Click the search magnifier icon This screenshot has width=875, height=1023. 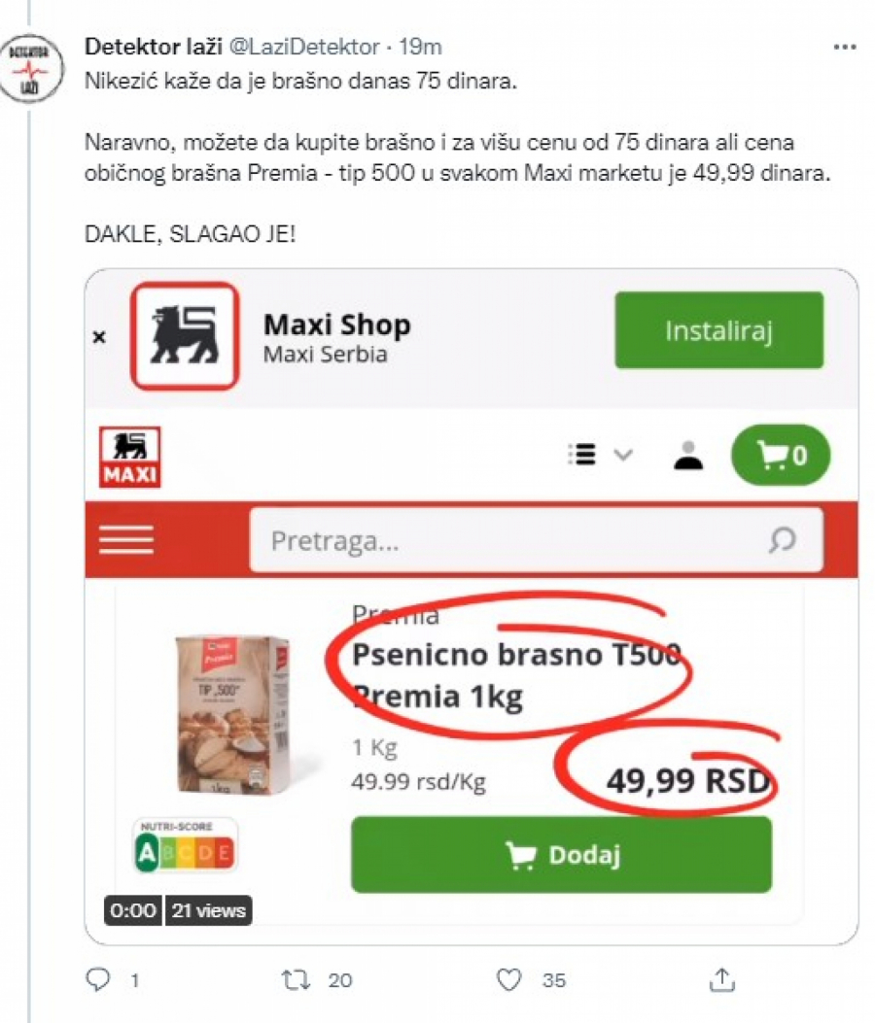click(782, 540)
